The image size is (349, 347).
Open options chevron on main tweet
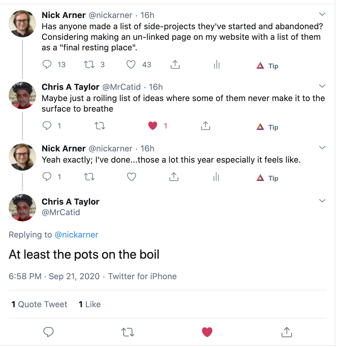pos(322,201)
